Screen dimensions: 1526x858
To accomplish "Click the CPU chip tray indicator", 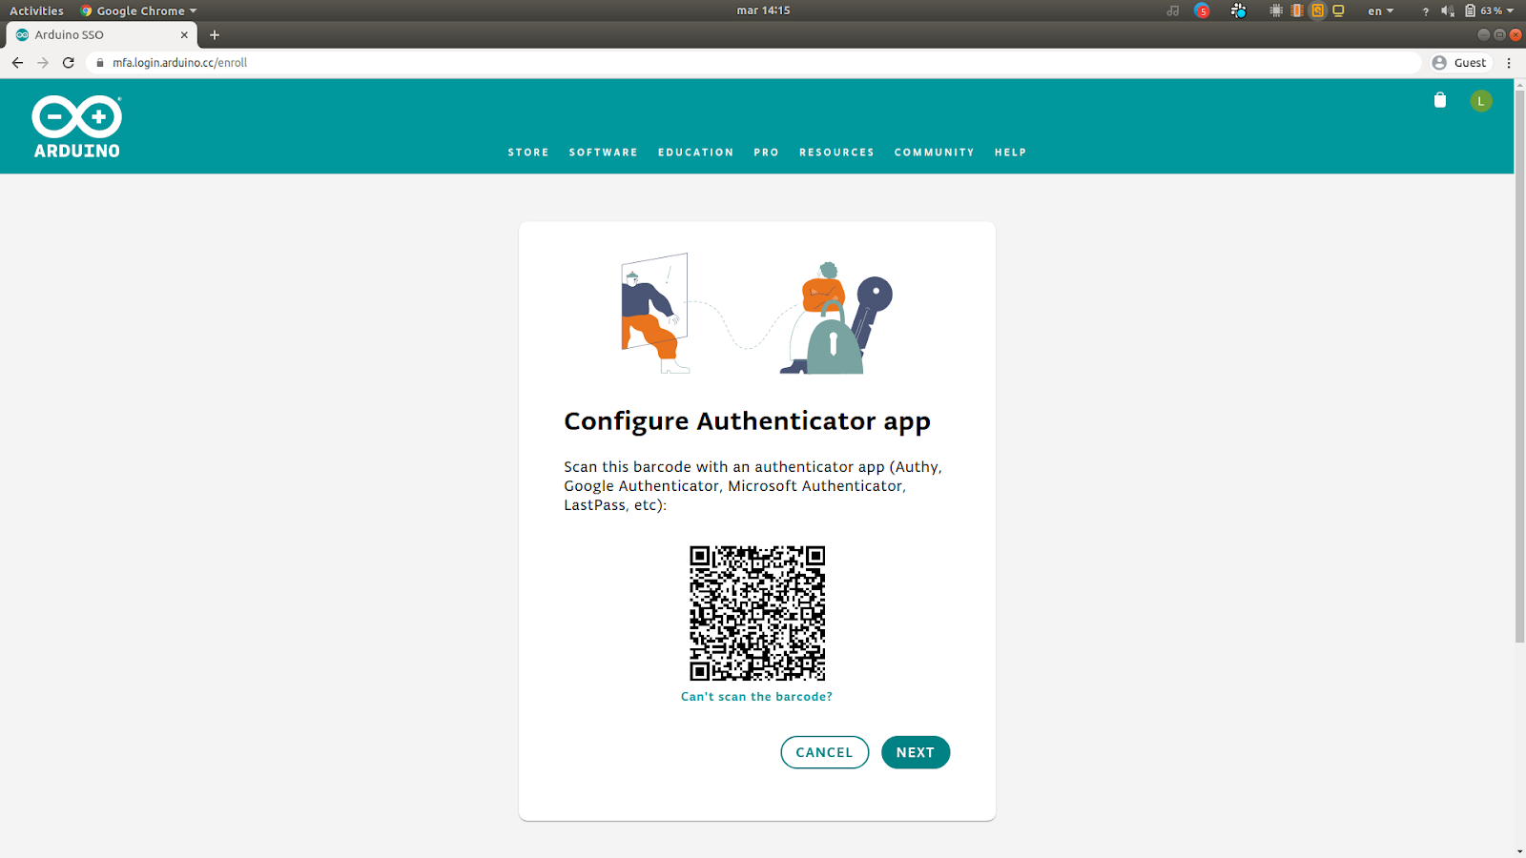I will click(1276, 10).
